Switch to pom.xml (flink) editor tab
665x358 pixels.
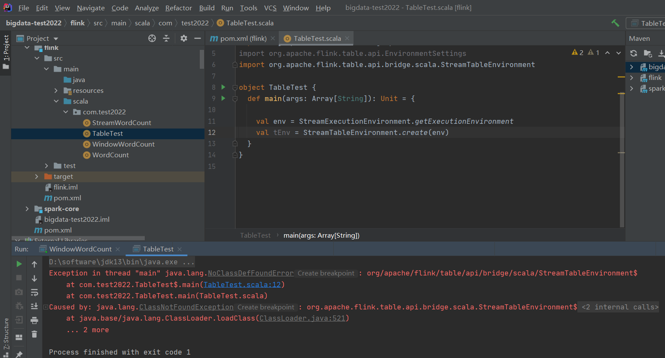pos(243,39)
